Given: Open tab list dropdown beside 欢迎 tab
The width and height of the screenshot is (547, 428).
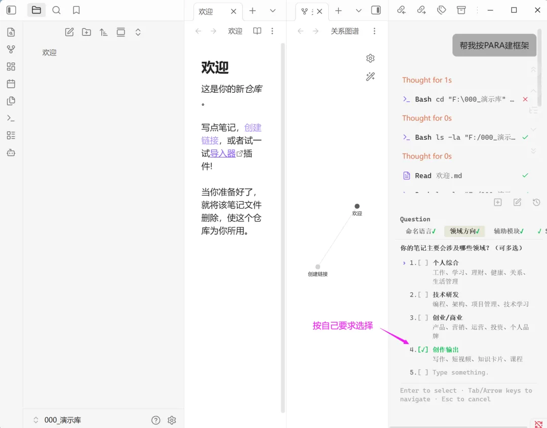Looking at the screenshot, I should (273, 11).
